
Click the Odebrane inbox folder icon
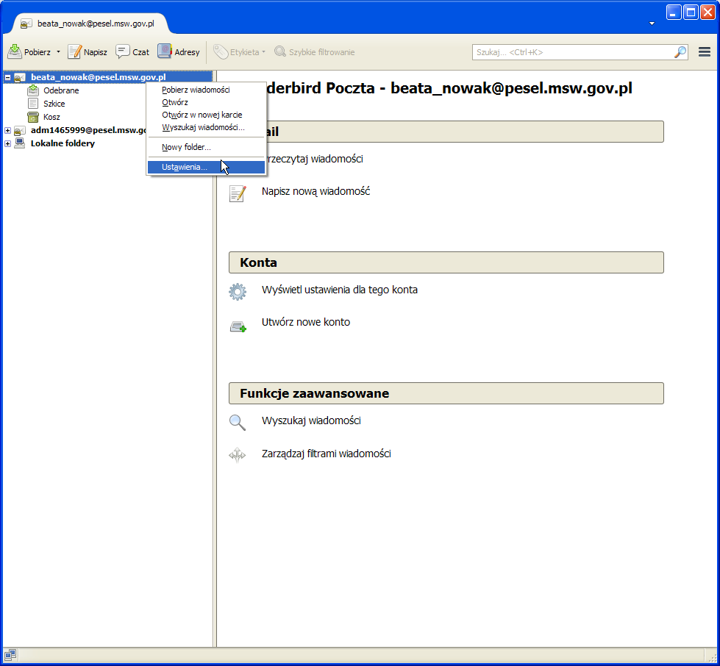33,90
